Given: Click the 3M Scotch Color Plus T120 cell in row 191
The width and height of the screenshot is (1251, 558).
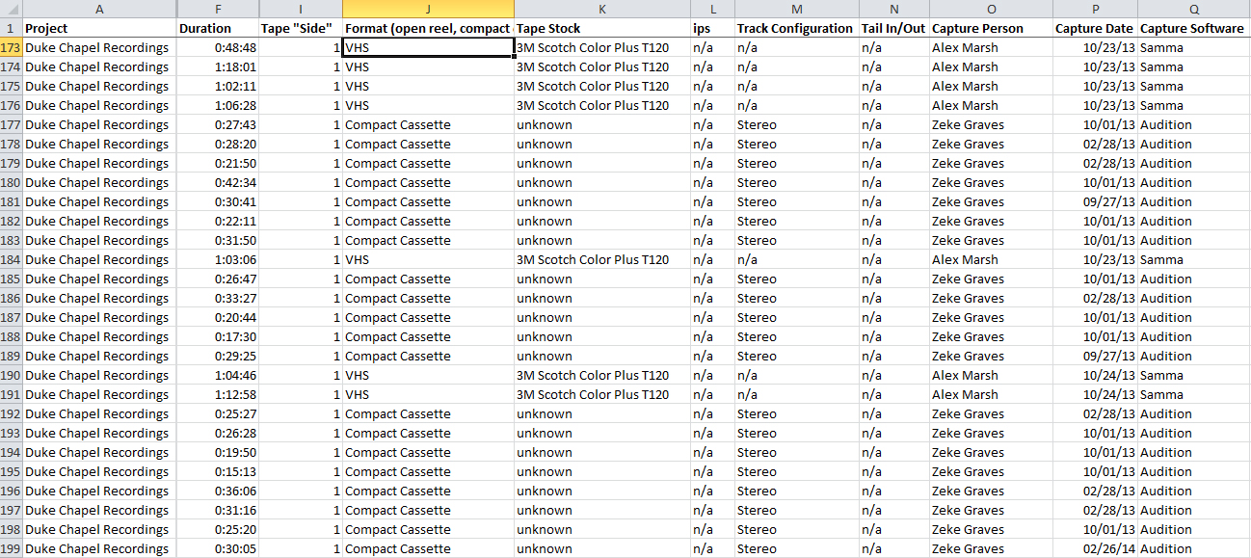Looking at the screenshot, I should click(592, 394).
